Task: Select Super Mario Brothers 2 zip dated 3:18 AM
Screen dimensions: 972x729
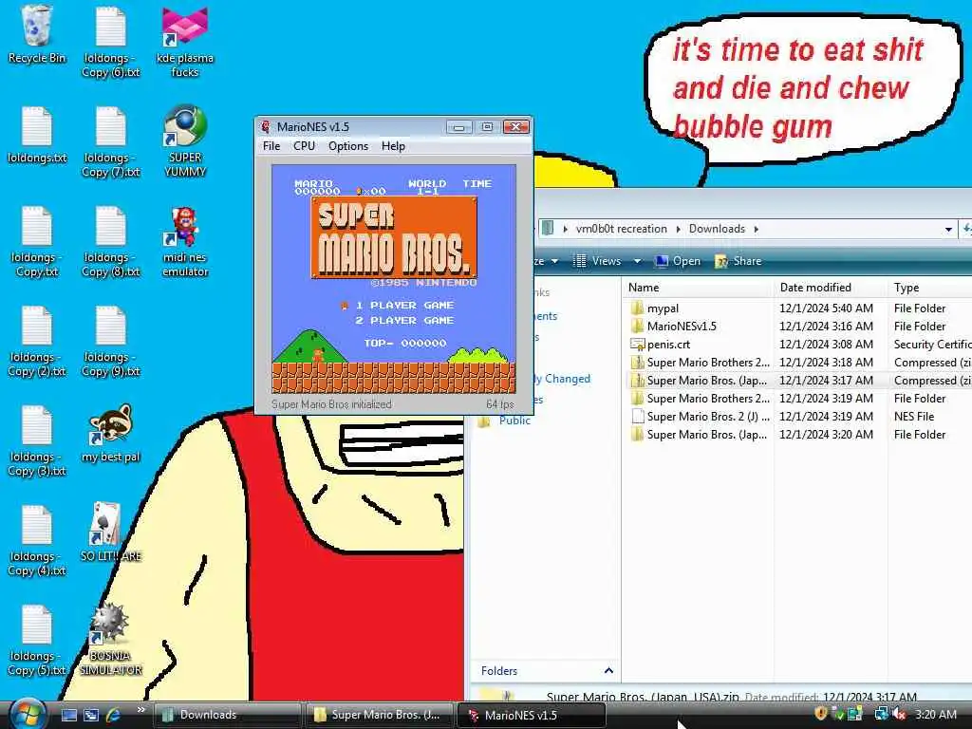Action: point(799,362)
